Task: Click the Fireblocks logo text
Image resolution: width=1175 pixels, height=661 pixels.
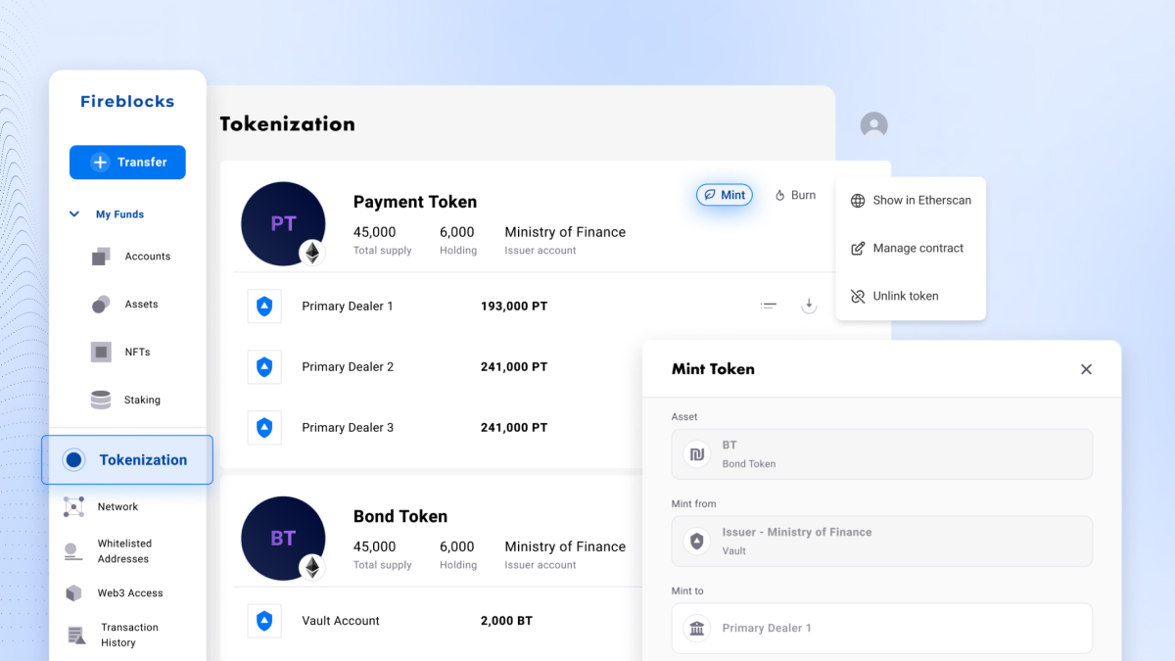Action: pyautogui.click(x=127, y=102)
